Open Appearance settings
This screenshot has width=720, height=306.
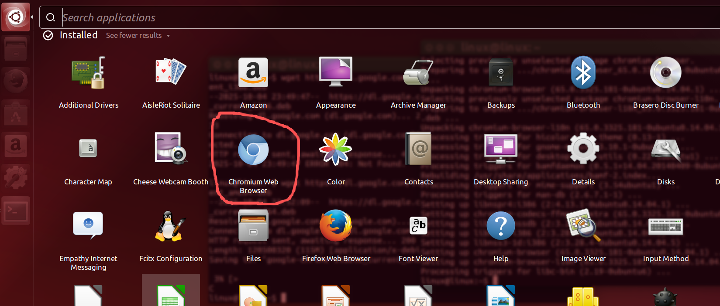(x=336, y=72)
